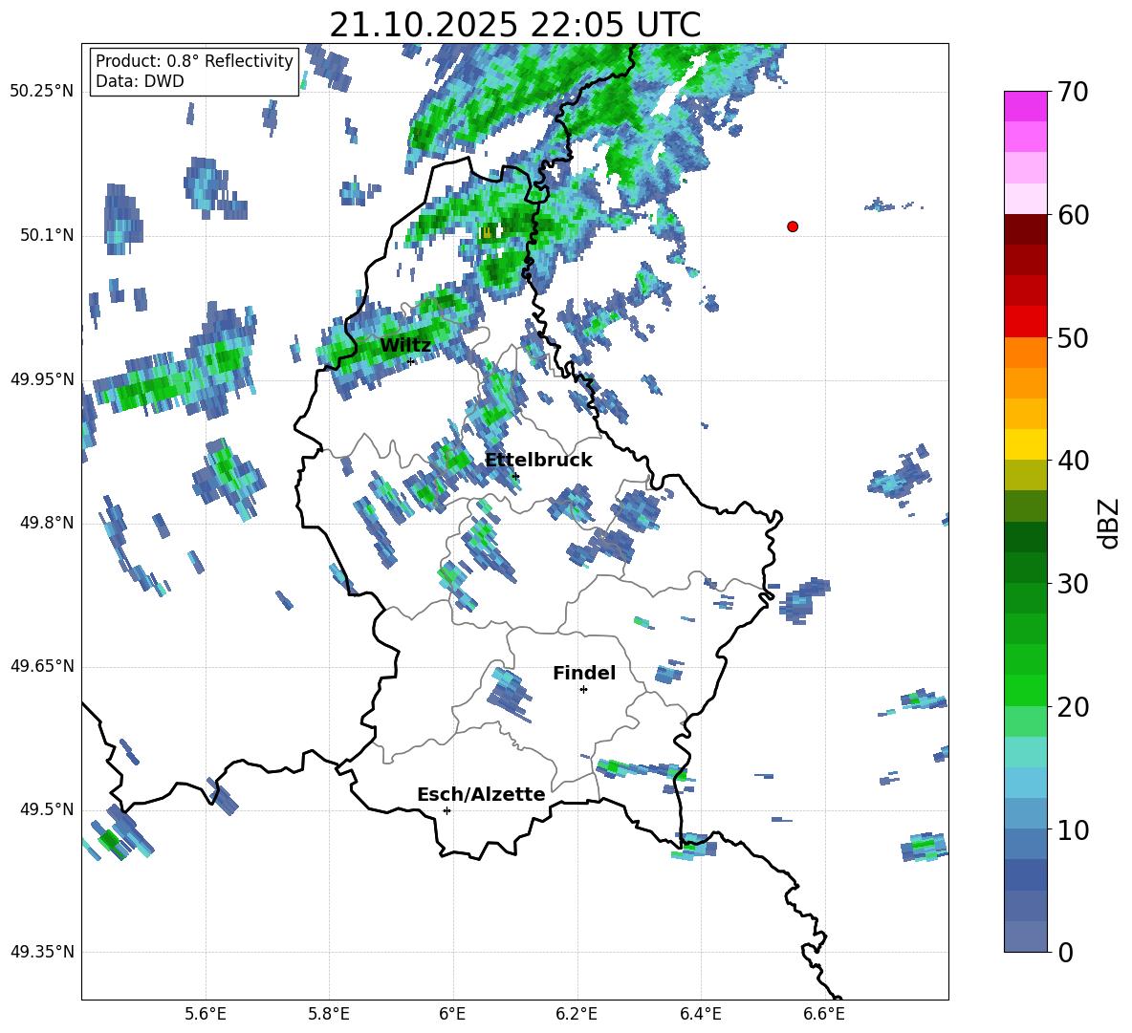The image size is (1132, 1033).
Task: Click the colorbar tick label 40
Action: 1073,461
